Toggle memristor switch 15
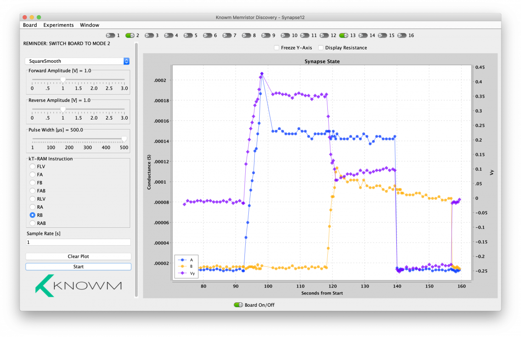This screenshot has height=337, width=521. [x=383, y=35]
